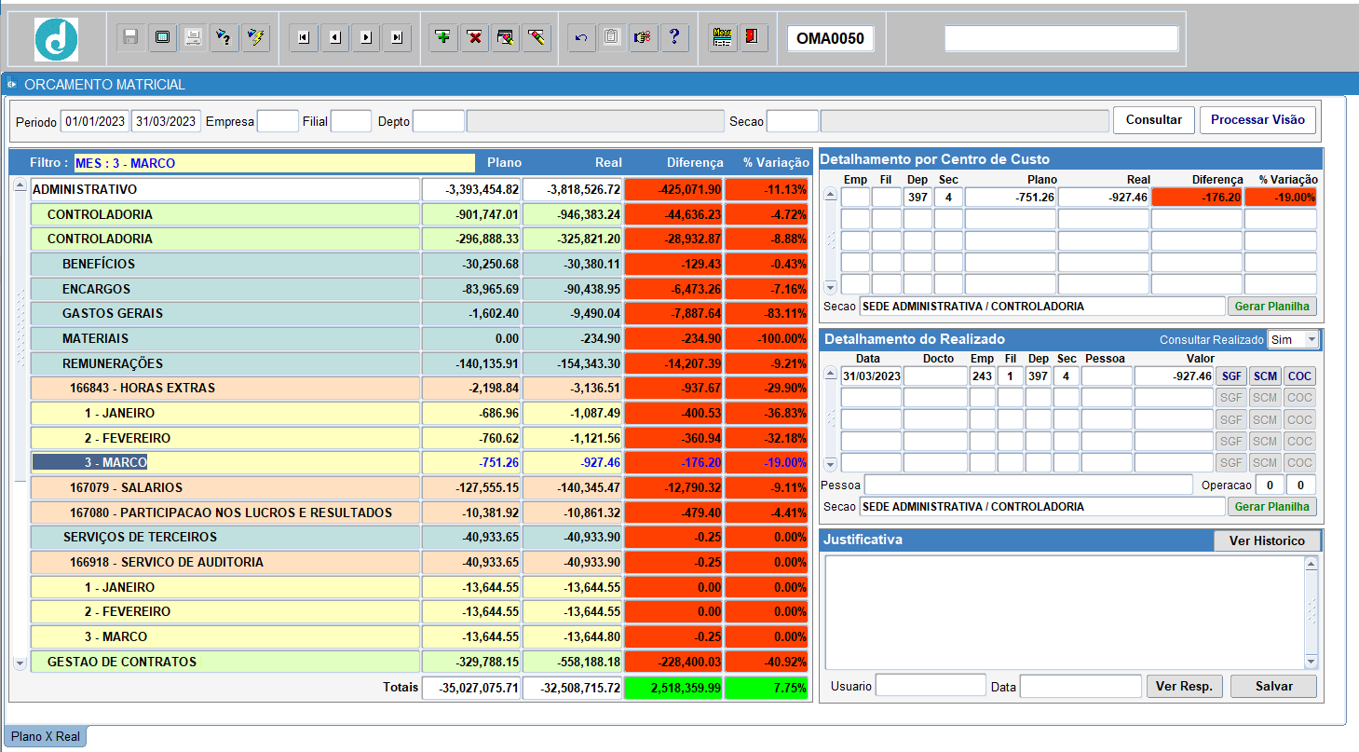This screenshot has height=752, width=1359.
Task: Click Justificativa box scroll-down arrow
Action: pyautogui.click(x=1311, y=662)
